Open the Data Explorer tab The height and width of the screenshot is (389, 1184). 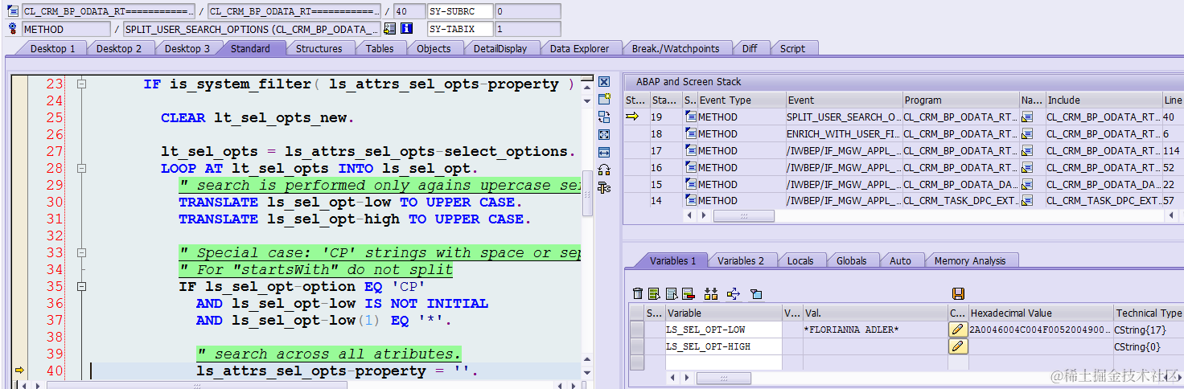[x=579, y=49]
